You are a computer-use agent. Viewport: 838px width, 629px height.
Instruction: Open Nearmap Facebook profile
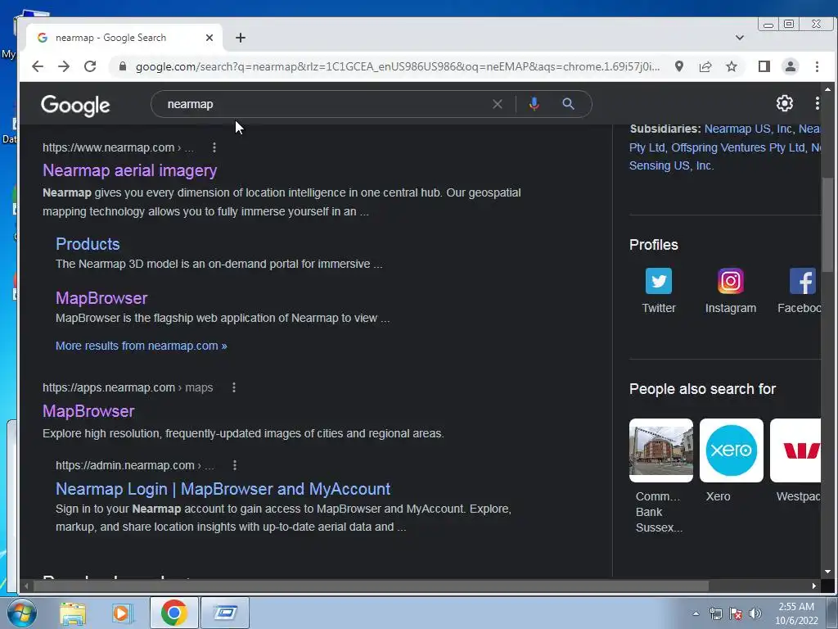pyautogui.click(x=800, y=291)
